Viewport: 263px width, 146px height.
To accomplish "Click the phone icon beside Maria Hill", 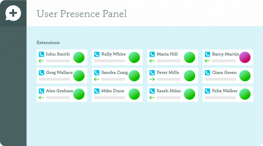I will tap(152, 54).
